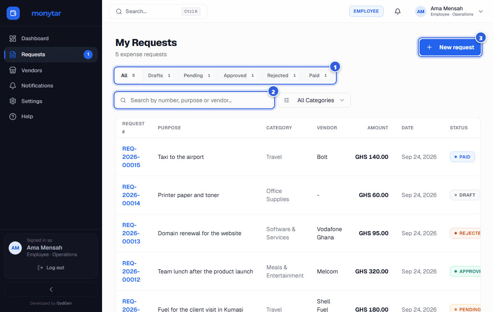Open request REQ-2026-00015
The width and height of the screenshot is (494, 312).
click(131, 157)
